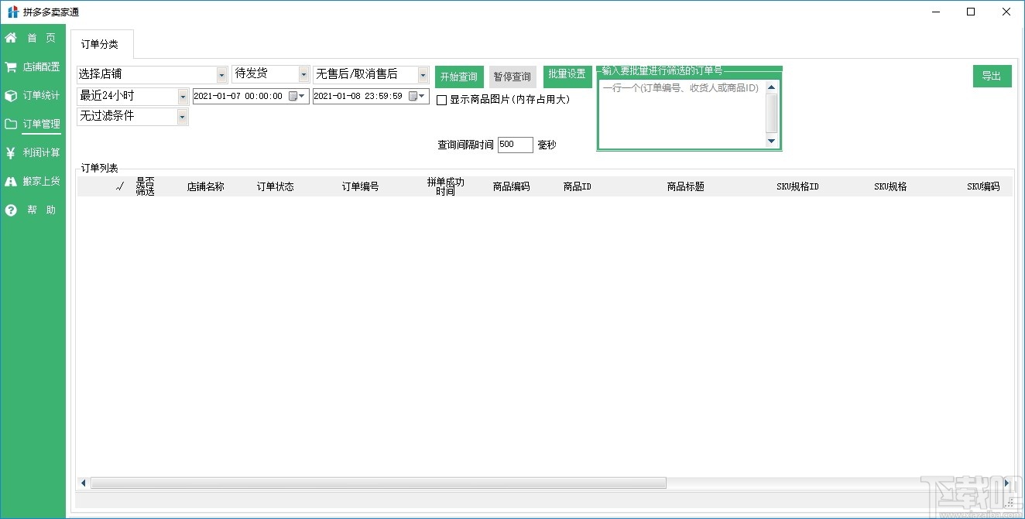Expand the 选择店铺 dropdown
The width and height of the screenshot is (1025, 519).
222,74
